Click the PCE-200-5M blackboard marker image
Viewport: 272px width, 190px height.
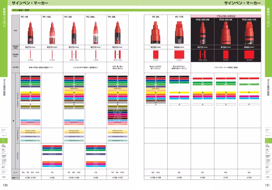coord(202,32)
